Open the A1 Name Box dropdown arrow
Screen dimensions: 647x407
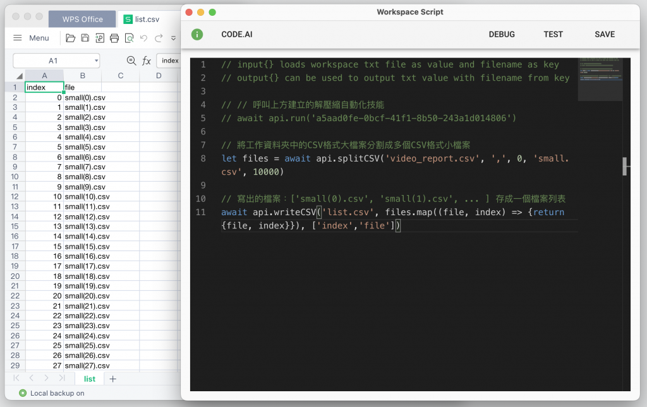(x=96, y=61)
